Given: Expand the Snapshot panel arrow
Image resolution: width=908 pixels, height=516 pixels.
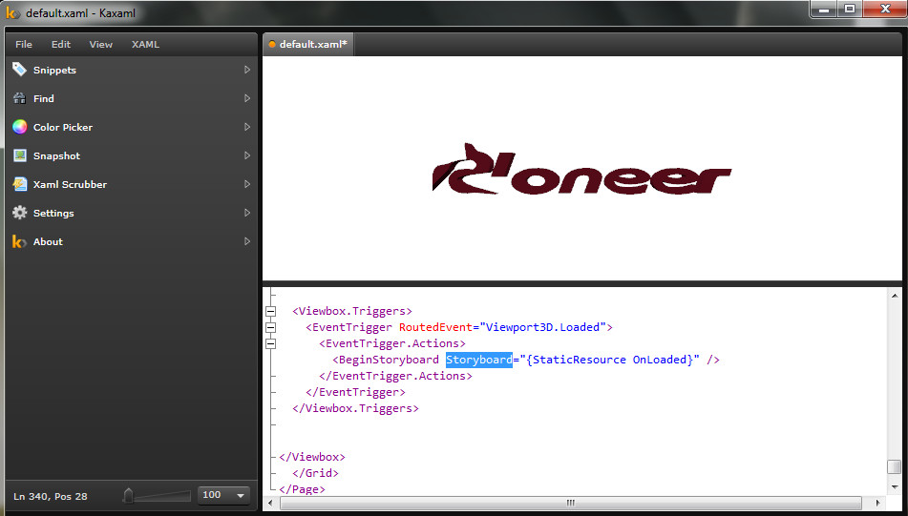Looking at the screenshot, I should coord(247,155).
